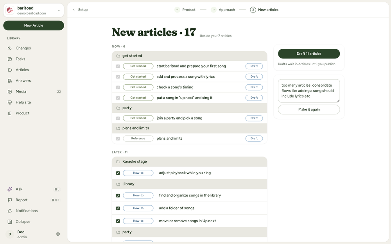Click the Karaoke stage folder icon
Image resolution: width=391 pixels, height=244 pixels.
click(118, 162)
